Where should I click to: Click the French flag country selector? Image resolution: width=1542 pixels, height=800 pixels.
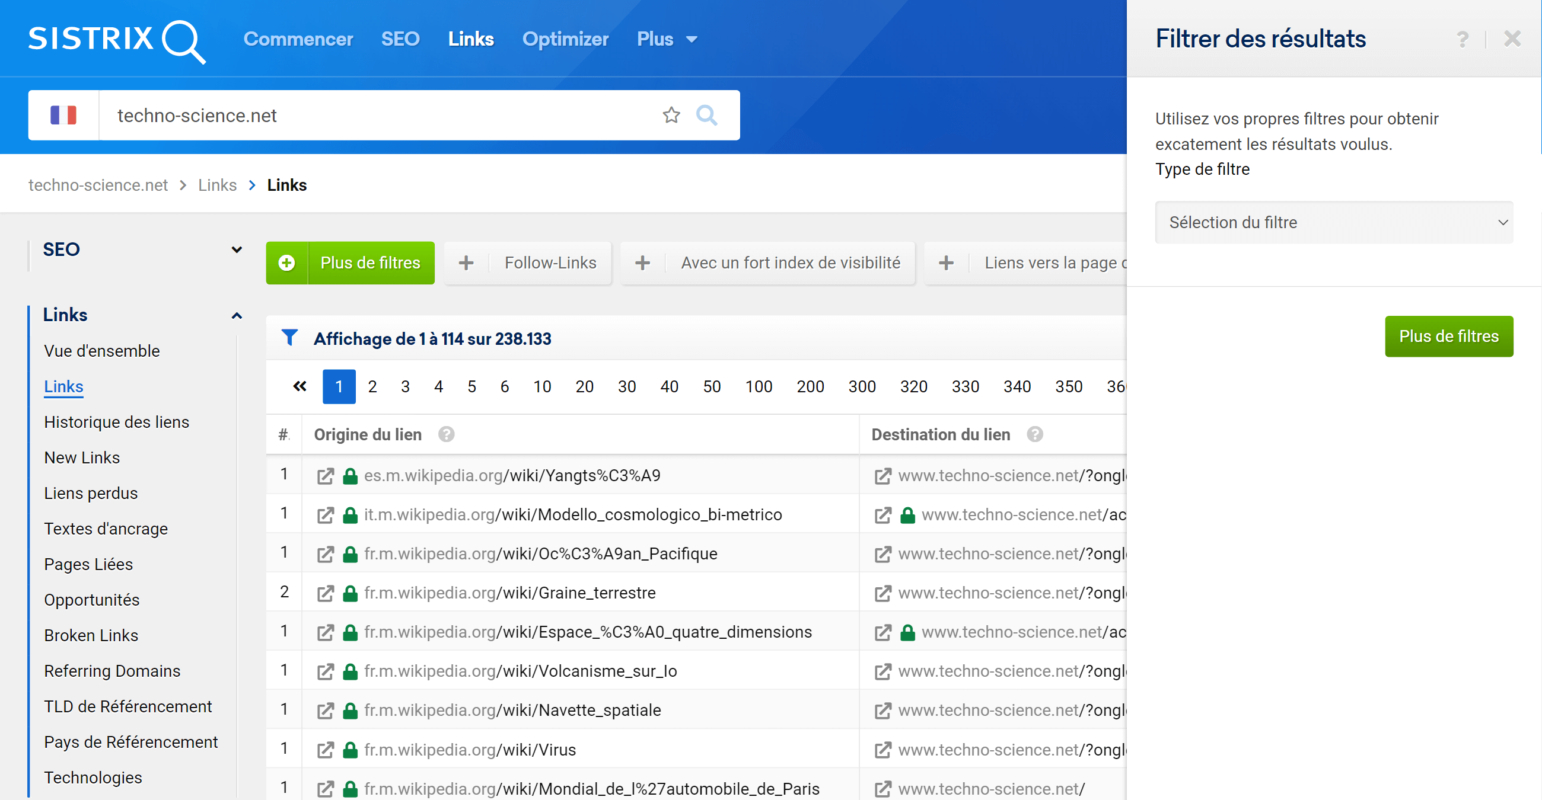click(63, 115)
